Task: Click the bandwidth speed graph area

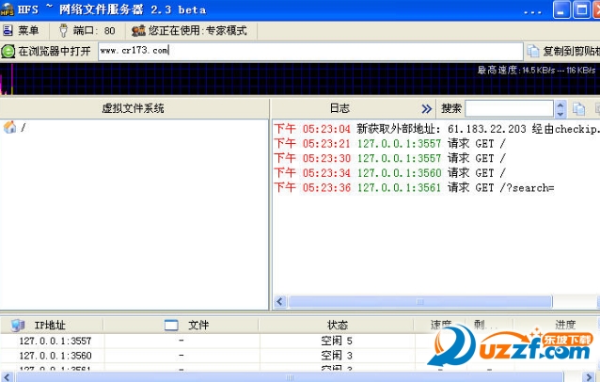Action: coord(282,79)
